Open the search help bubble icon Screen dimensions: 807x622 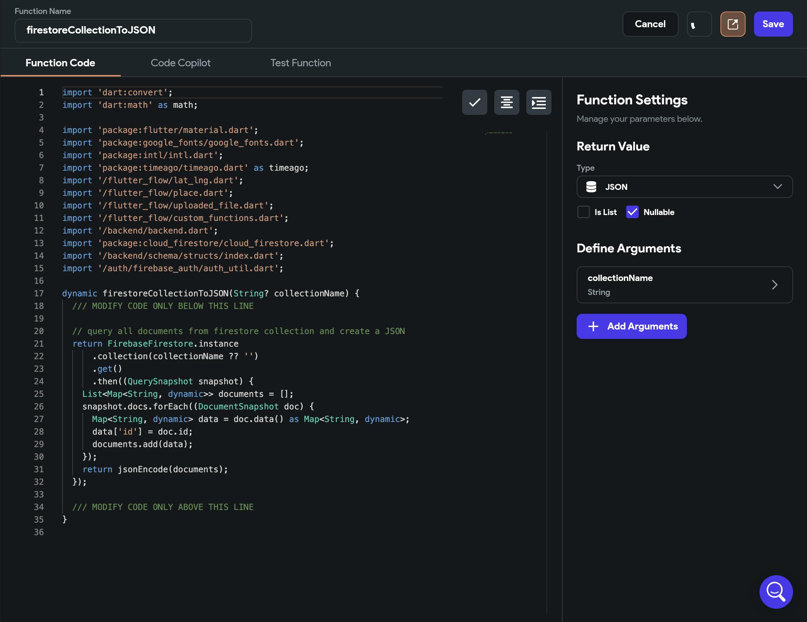pos(776,591)
